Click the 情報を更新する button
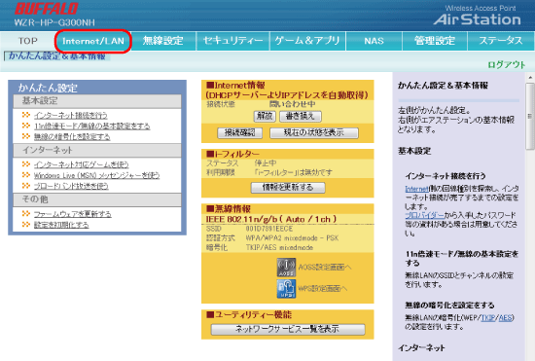Screen dimensions: 535x361 [x=288, y=188]
